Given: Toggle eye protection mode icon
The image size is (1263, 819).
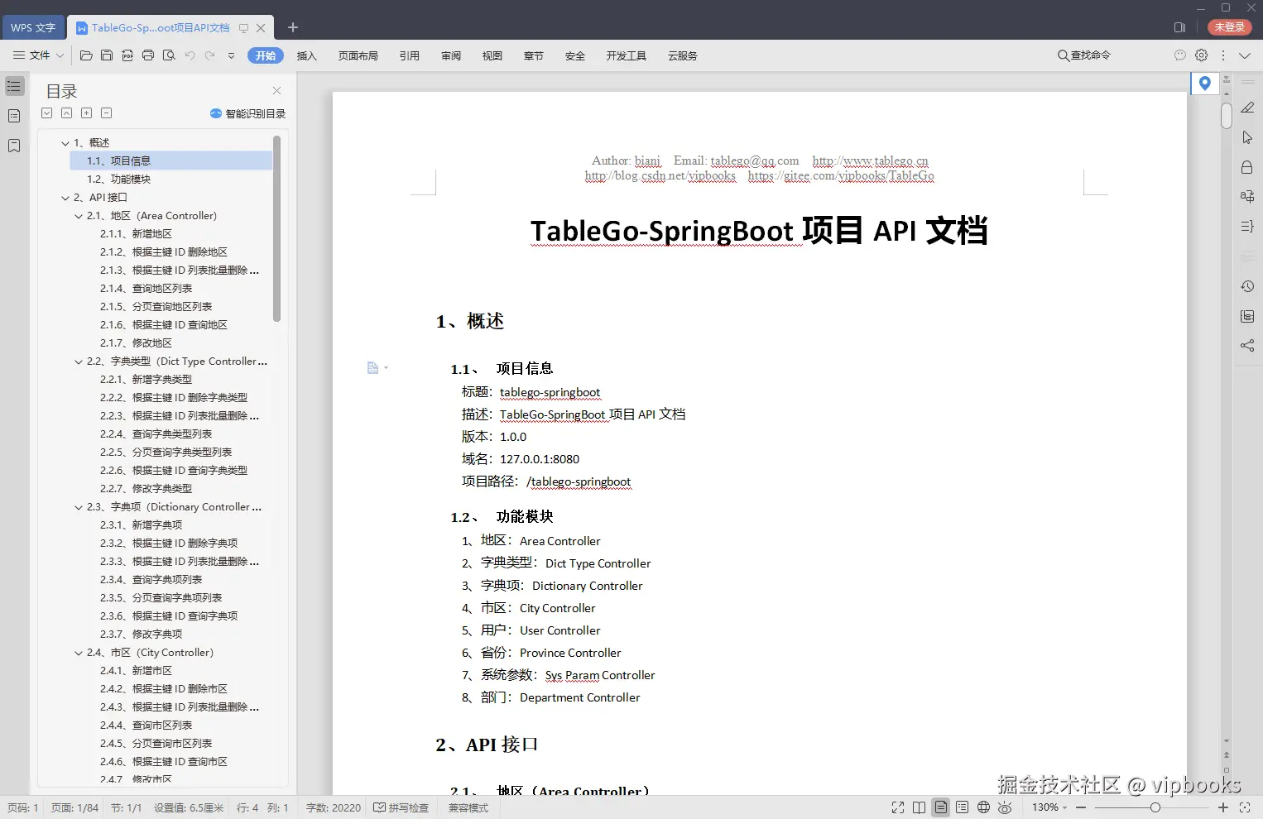Looking at the screenshot, I should pos(1005,807).
